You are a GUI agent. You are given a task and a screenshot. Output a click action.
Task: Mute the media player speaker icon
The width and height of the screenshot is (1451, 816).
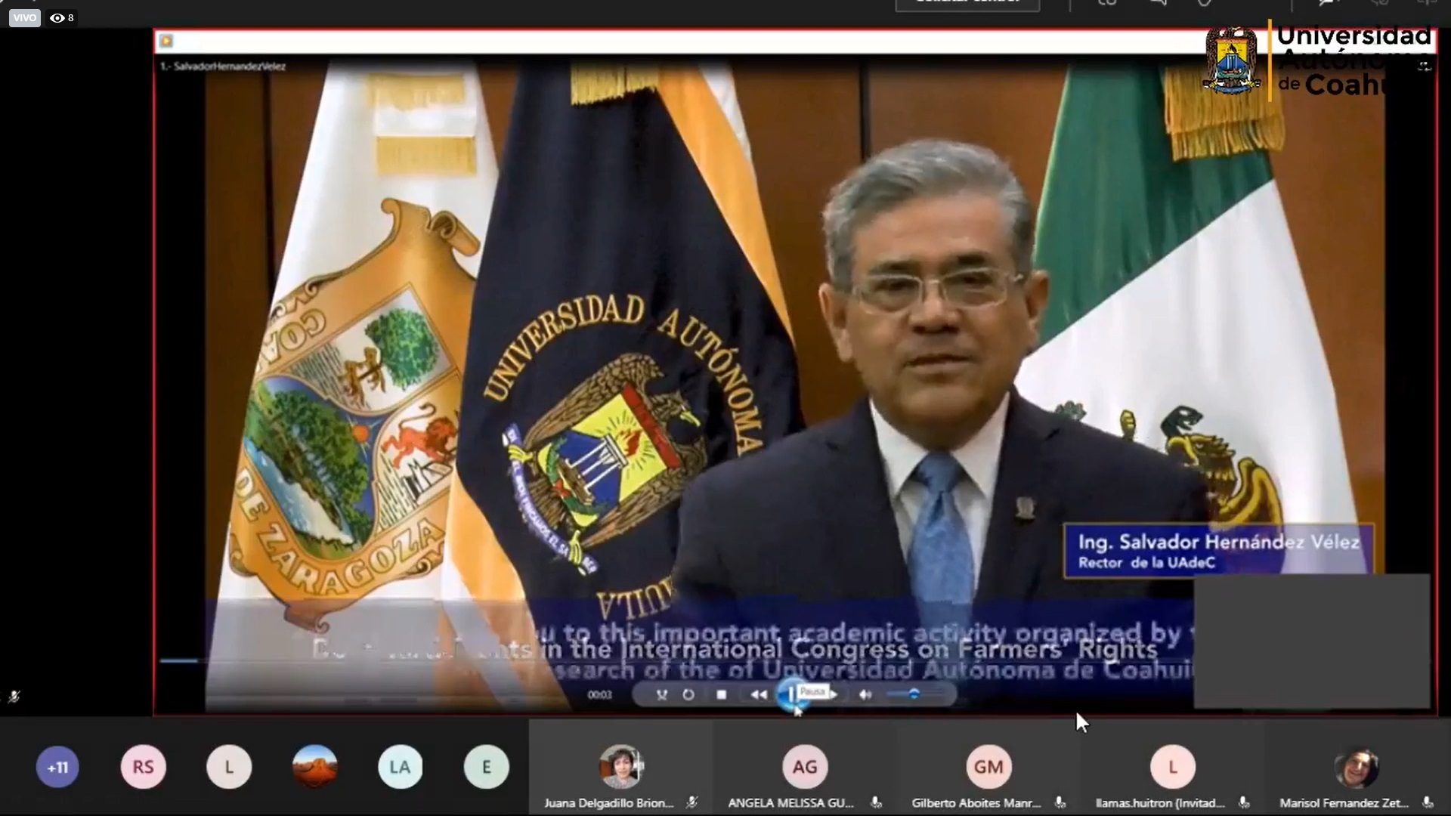click(x=865, y=694)
